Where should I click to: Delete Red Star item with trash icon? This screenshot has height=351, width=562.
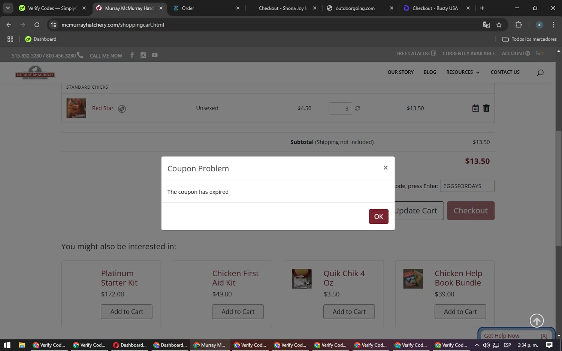point(486,108)
